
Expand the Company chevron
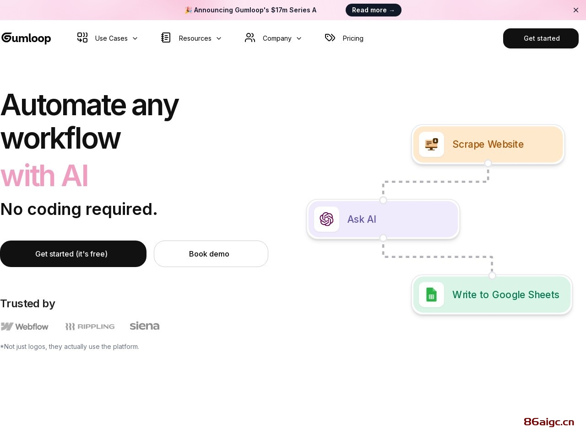tap(299, 38)
